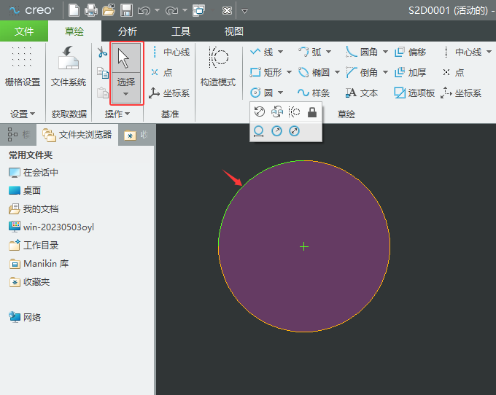This screenshot has height=395, width=496.
Task: Toggle the lock icon in mini toolbar
Action: pyautogui.click(x=312, y=112)
